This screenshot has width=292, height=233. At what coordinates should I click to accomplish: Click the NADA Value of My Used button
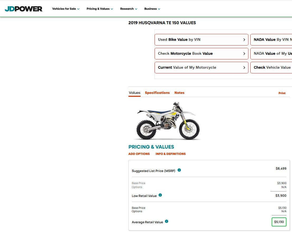(271, 53)
